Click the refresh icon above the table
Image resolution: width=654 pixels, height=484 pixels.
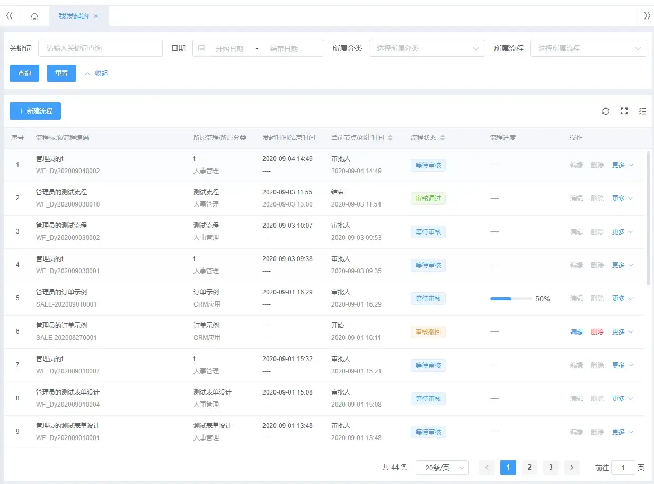point(606,111)
